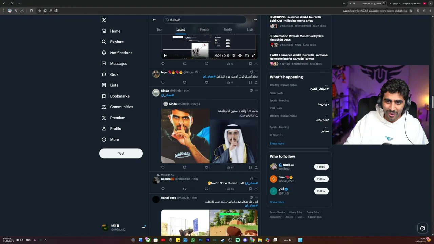The width and height of the screenshot is (434, 244).
Task: Open options for the دوناروما trend
Action: [327, 100]
